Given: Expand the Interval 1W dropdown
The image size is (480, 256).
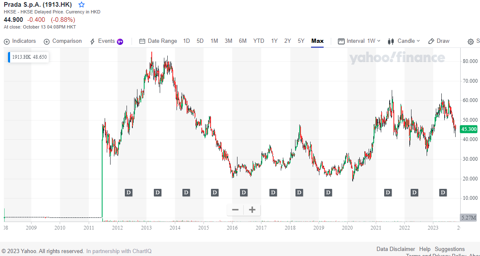Looking at the screenshot, I should [x=359, y=41].
